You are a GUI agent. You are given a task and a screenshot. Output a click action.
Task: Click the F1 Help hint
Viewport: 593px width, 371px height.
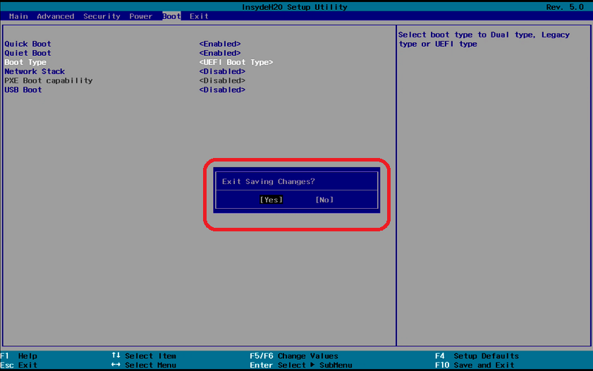[x=19, y=356]
